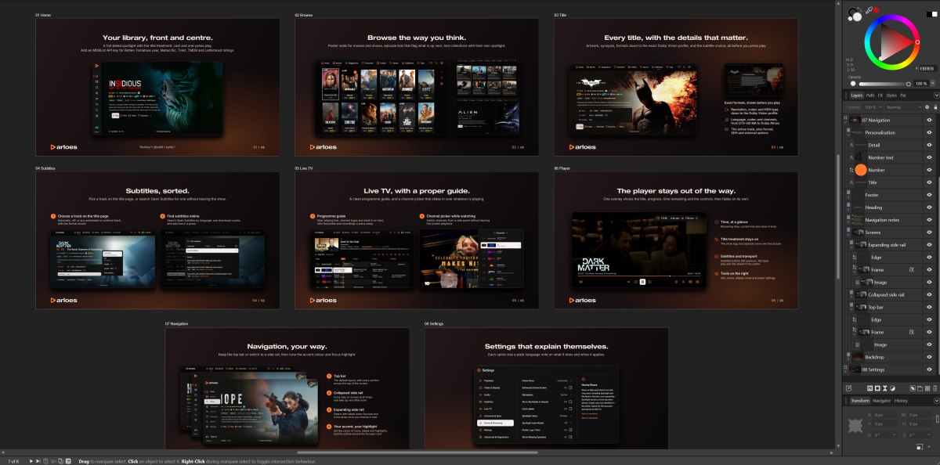
Task: Add a mask layer icon
Action: pos(877,388)
